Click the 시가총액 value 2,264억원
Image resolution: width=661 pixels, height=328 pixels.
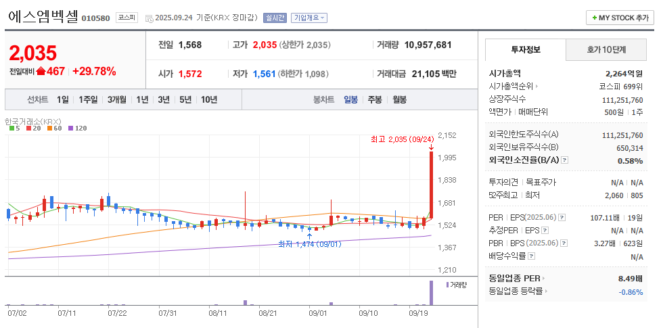[x=624, y=74]
